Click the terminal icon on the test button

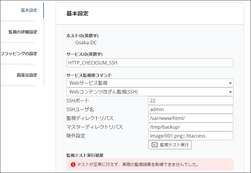(x=154, y=145)
